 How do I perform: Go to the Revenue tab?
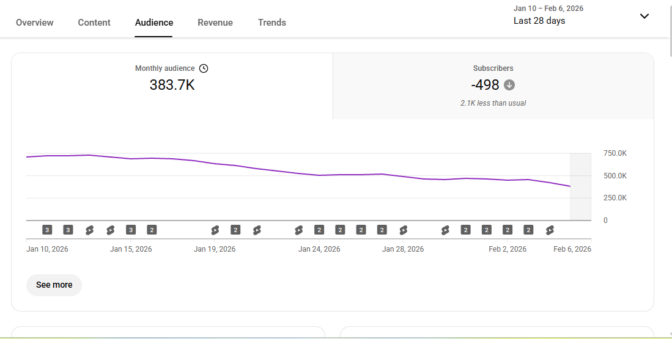click(215, 23)
